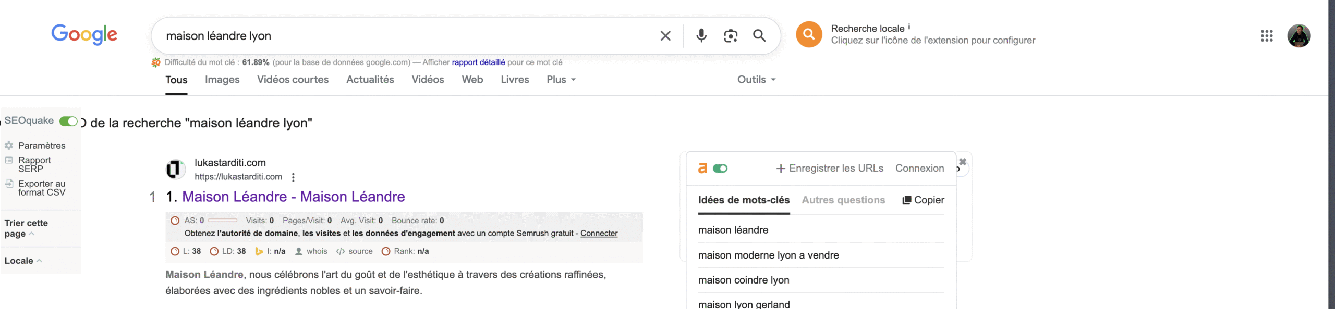Click the AS authority score bar
The width and height of the screenshot is (1335, 309).
(x=222, y=221)
